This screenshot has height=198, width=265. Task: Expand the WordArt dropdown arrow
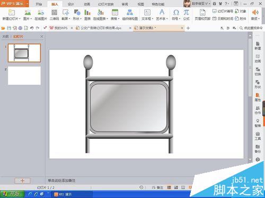167,18
